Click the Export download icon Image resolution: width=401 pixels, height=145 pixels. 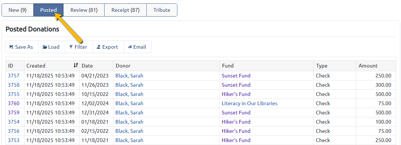click(98, 47)
